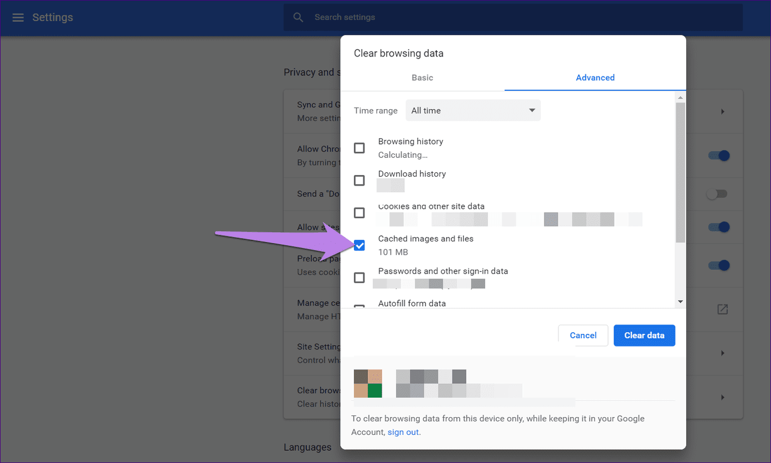The image size is (771, 463).
Task: Expand the Sync and Google services row arrow
Action: (x=722, y=111)
